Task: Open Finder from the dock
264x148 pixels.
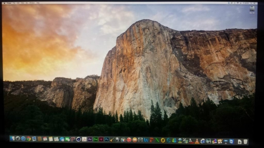Action: pos(12,139)
